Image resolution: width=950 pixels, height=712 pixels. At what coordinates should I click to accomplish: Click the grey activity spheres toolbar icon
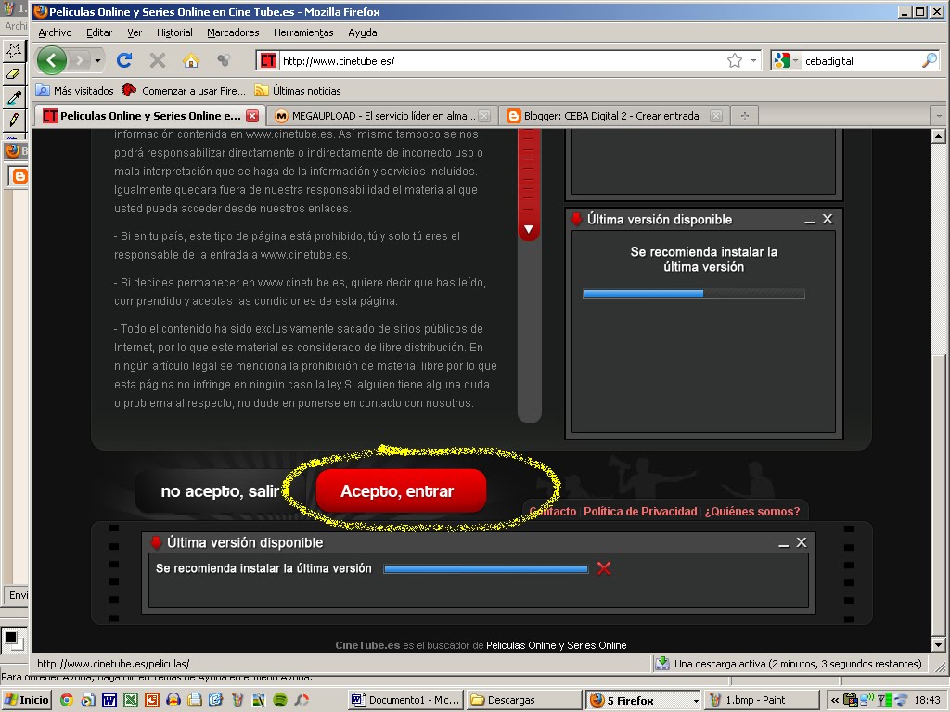pos(224,60)
